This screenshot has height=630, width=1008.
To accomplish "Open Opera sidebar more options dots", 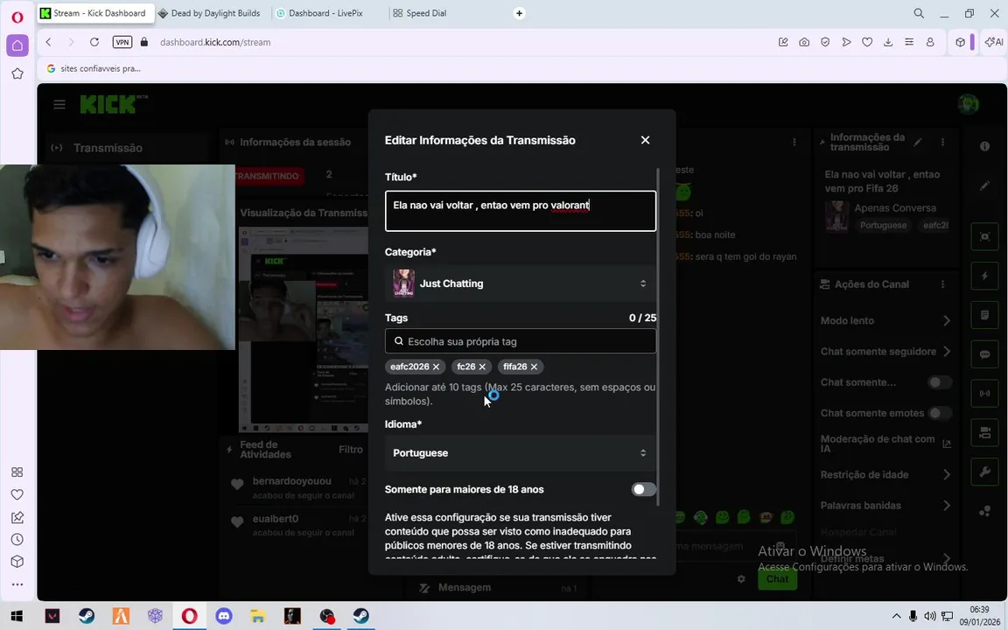I will [17, 584].
